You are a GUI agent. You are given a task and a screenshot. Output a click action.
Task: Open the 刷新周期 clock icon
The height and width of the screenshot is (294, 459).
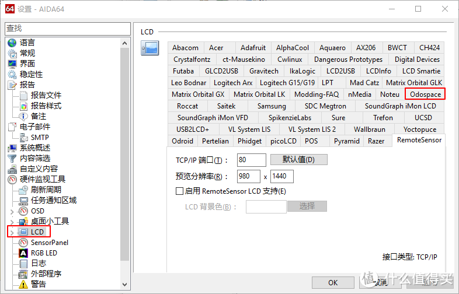(23, 190)
